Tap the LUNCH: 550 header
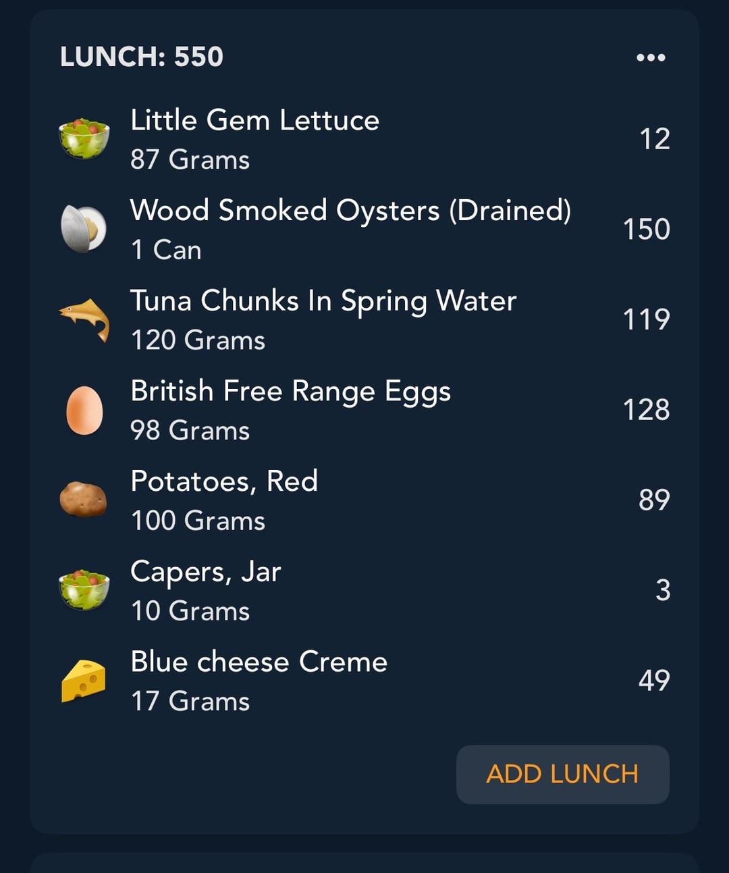The height and width of the screenshot is (873, 729). [142, 57]
